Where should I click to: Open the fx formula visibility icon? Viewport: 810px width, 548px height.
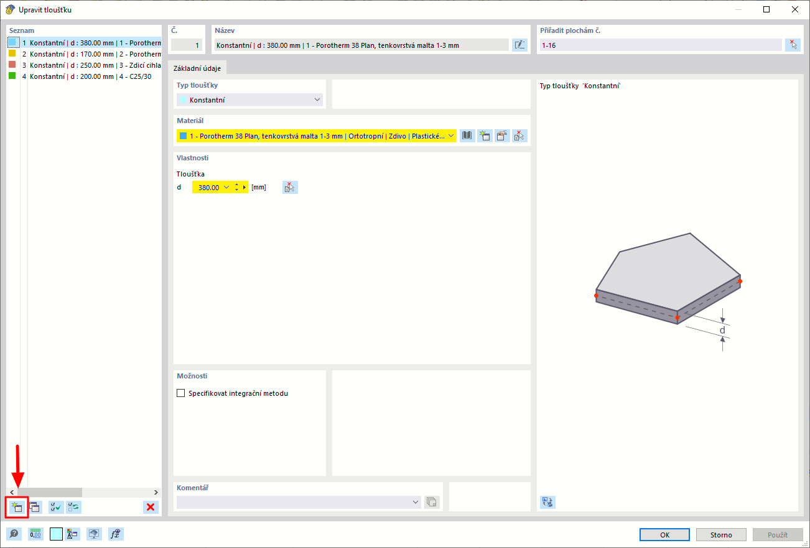coord(114,534)
